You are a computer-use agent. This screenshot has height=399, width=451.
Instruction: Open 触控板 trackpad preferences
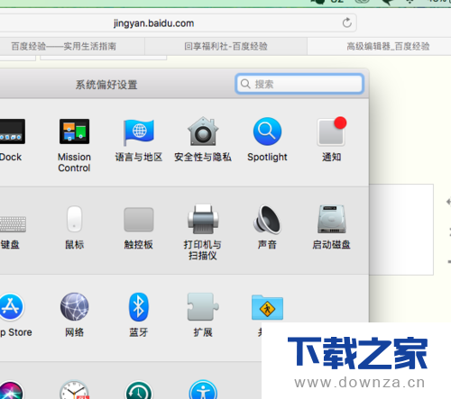(139, 220)
